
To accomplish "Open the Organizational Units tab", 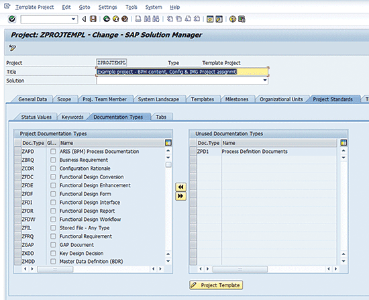I will 281,99.
